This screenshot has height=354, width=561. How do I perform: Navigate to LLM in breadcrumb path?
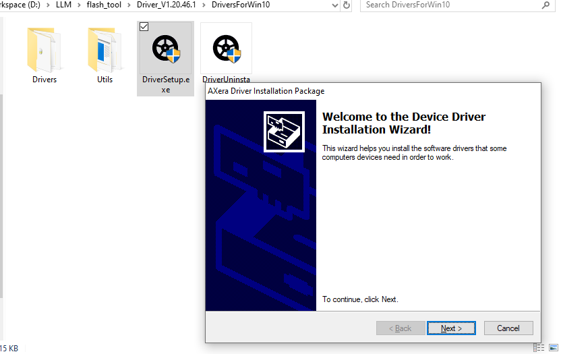[x=64, y=5]
